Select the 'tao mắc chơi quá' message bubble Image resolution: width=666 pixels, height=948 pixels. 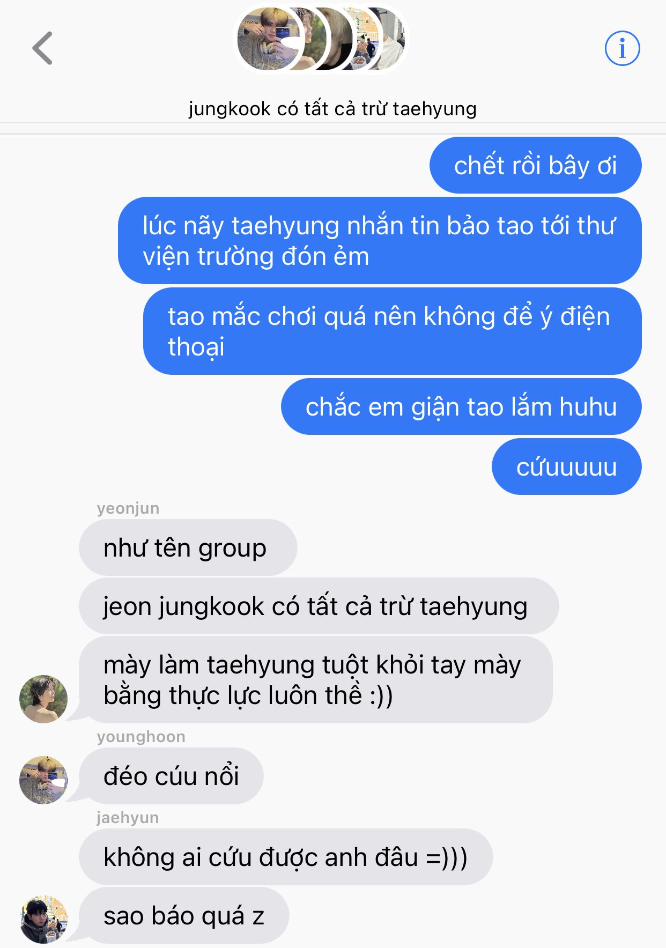392,331
